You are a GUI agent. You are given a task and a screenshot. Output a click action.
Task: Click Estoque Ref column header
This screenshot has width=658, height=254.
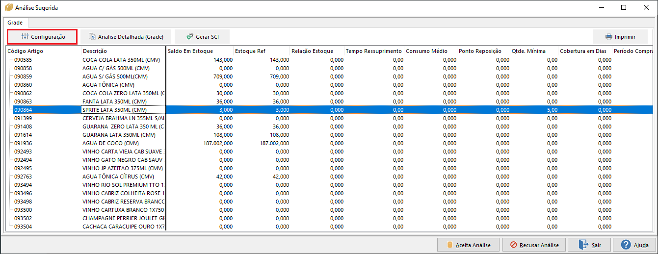pos(261,51)
